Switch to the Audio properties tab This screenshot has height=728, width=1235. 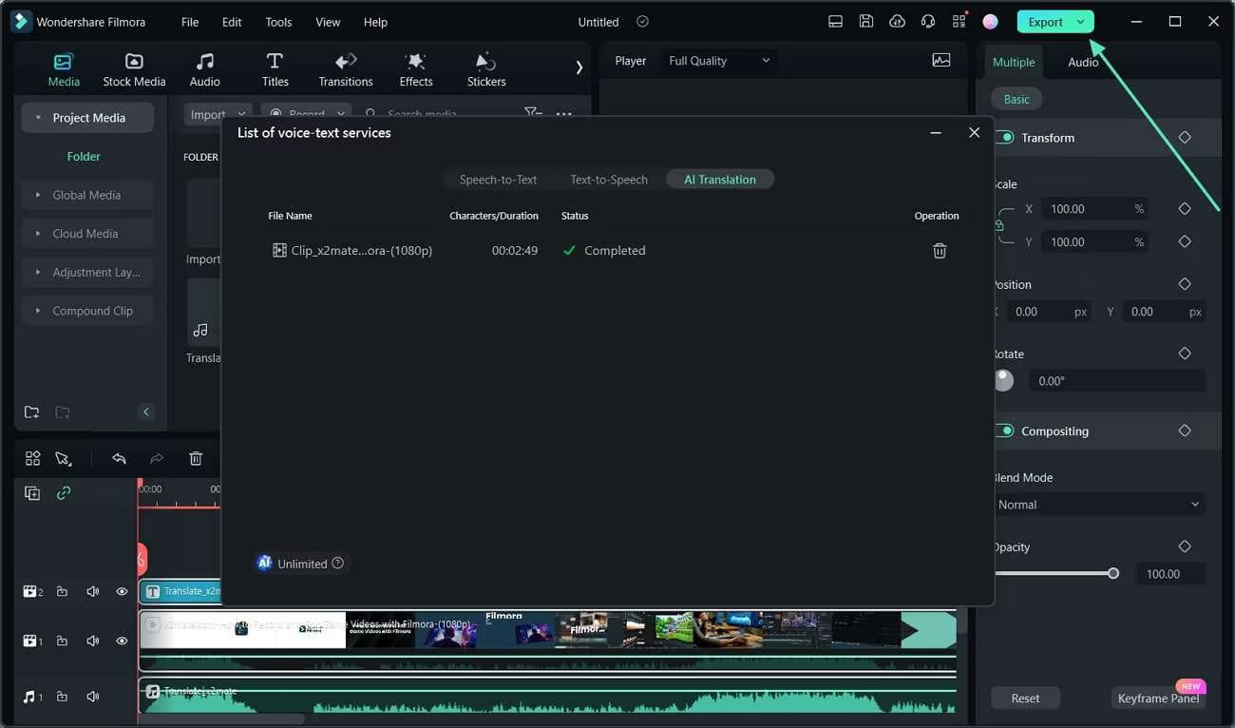[1083, 62]
